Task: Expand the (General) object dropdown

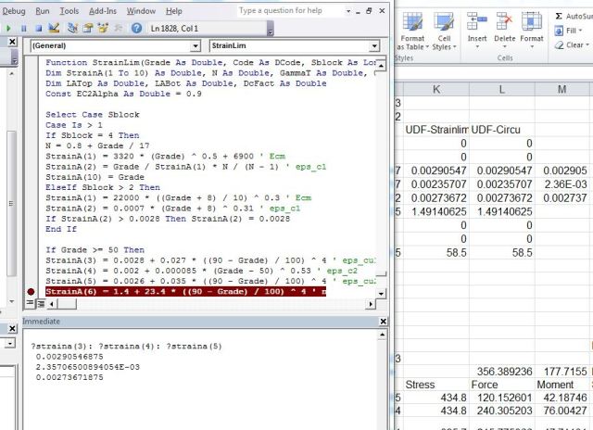Action: [x=196, y=45]
